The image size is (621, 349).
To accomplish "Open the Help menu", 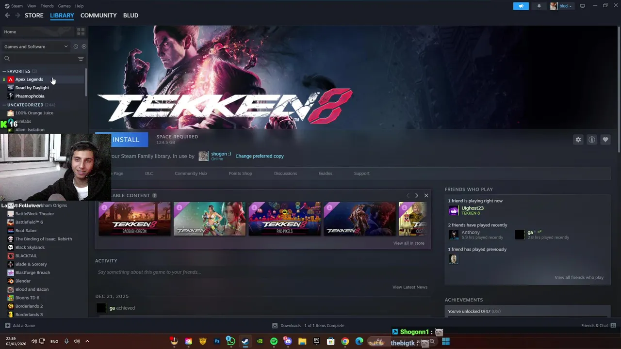I will coord(79,6).
